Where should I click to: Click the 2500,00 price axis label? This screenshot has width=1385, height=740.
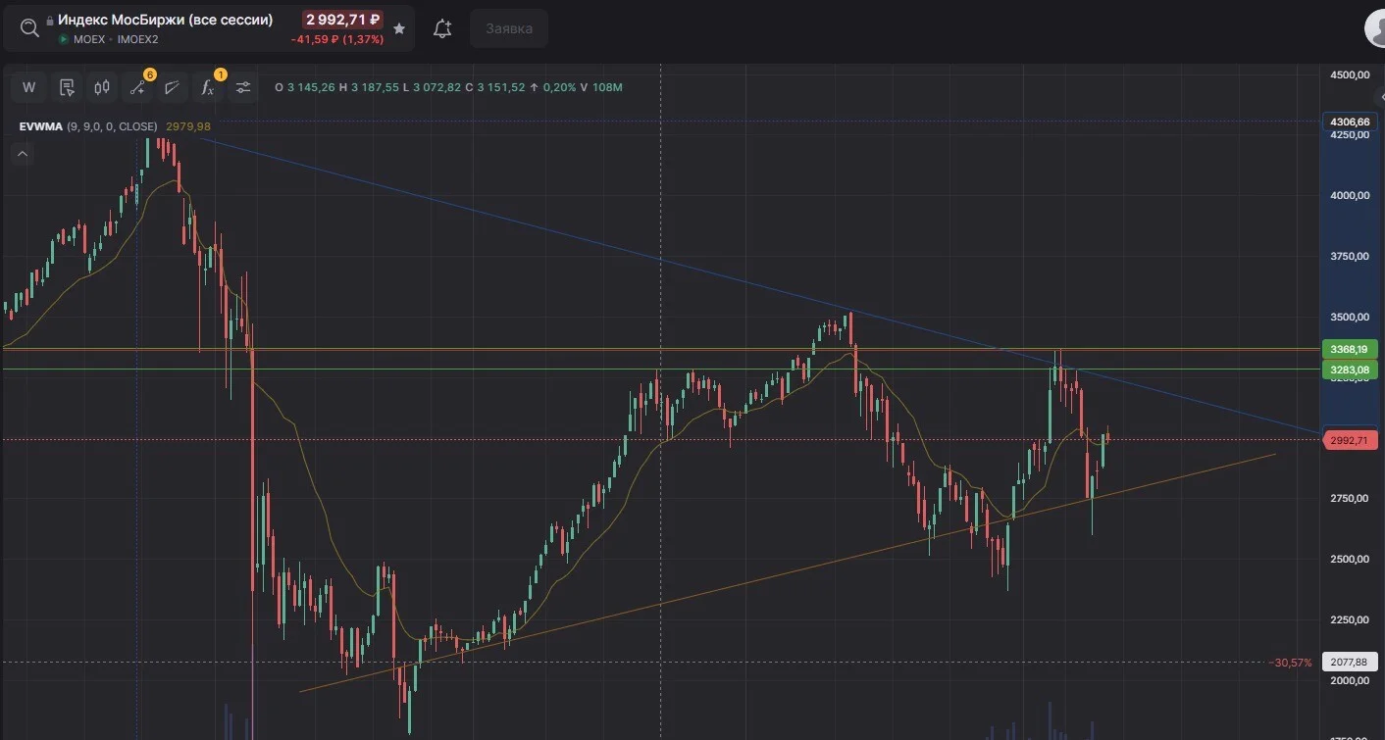[x=1349, y=559]
